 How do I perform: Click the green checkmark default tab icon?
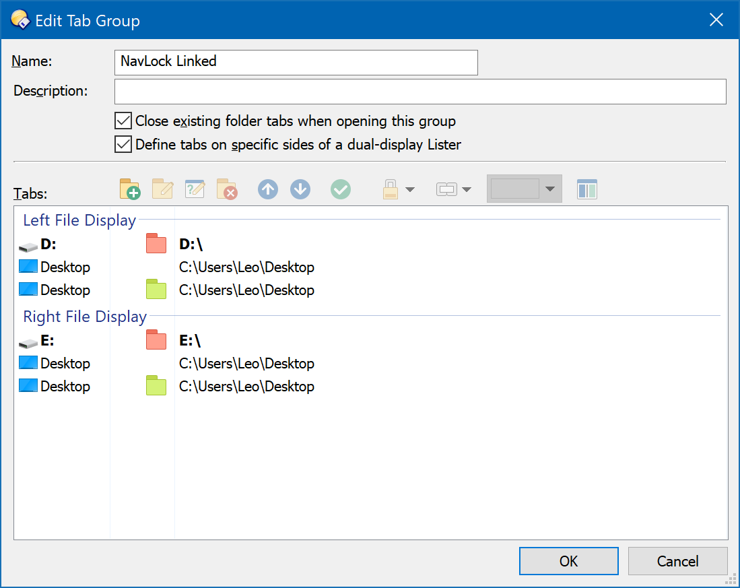click(x=341, y=189)
